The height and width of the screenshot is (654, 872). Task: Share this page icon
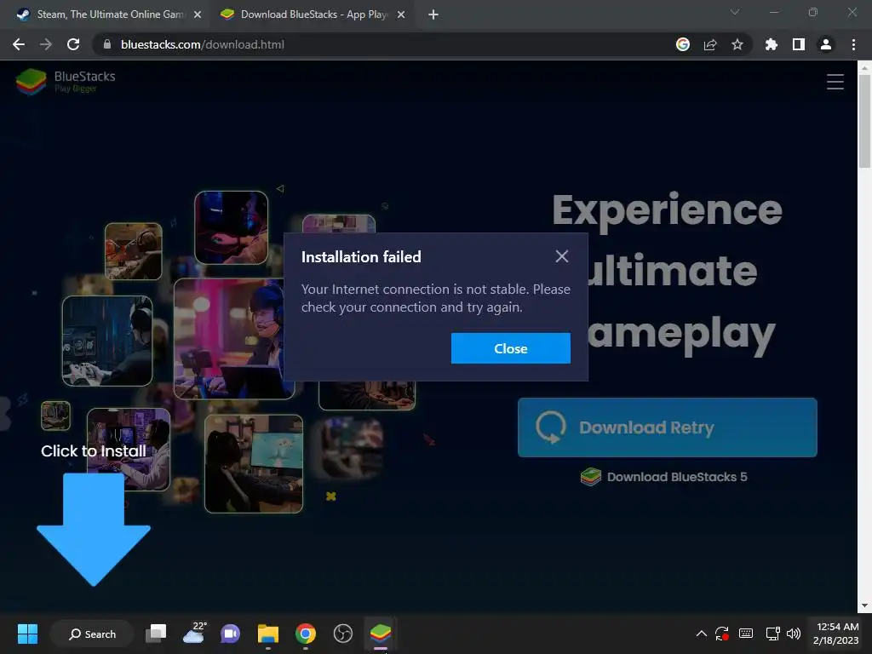coord(710,44)
